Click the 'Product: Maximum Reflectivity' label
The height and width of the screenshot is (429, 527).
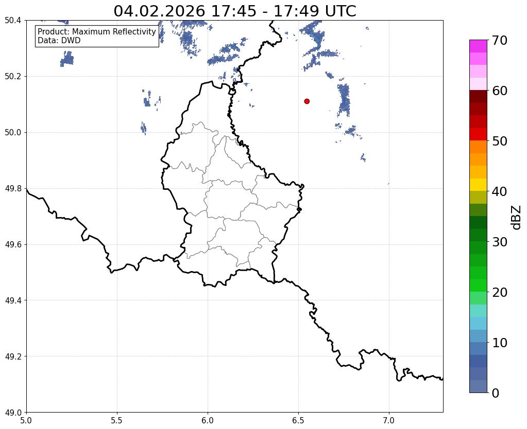point(97,31)
